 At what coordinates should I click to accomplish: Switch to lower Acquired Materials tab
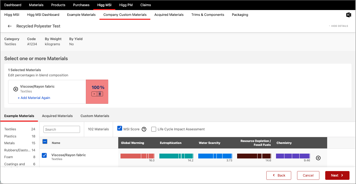click(x=57, y=116)
